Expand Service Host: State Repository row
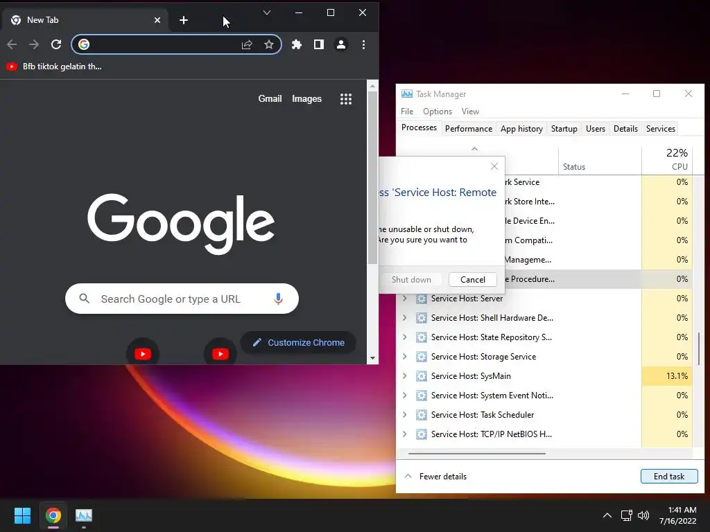The height and width of the screenshot is (532, 710). point(405,337)
